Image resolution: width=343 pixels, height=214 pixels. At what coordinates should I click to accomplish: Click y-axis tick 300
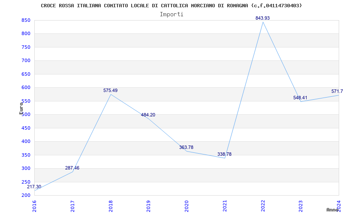point(26,168)
